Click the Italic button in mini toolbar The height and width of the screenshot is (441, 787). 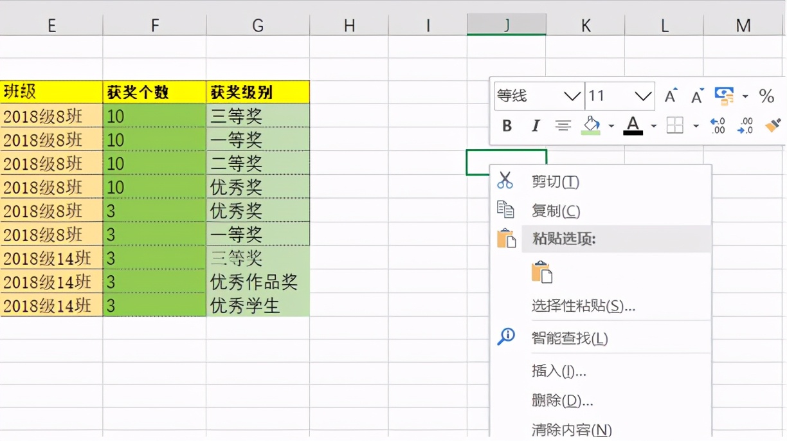pos(535,126)
